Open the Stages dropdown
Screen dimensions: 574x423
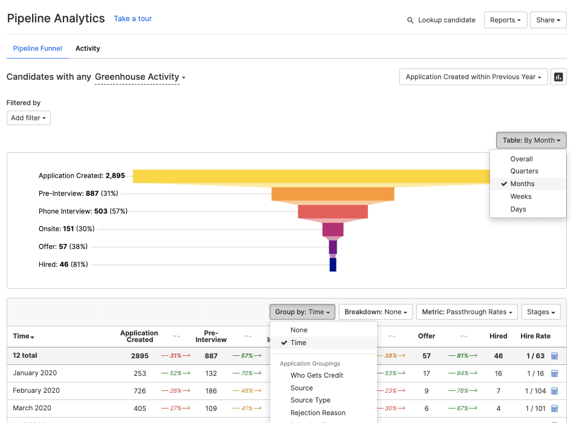click(541, 311)
